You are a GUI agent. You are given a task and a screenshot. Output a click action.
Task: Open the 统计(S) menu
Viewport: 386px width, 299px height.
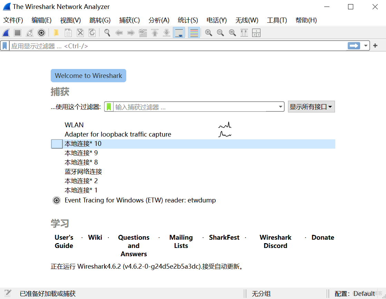(188, 20)
